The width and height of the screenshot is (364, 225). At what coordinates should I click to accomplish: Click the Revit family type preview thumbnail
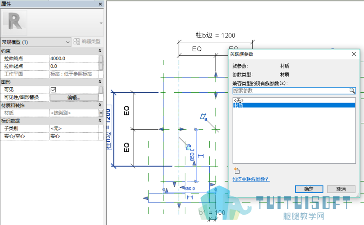point(15,23)
